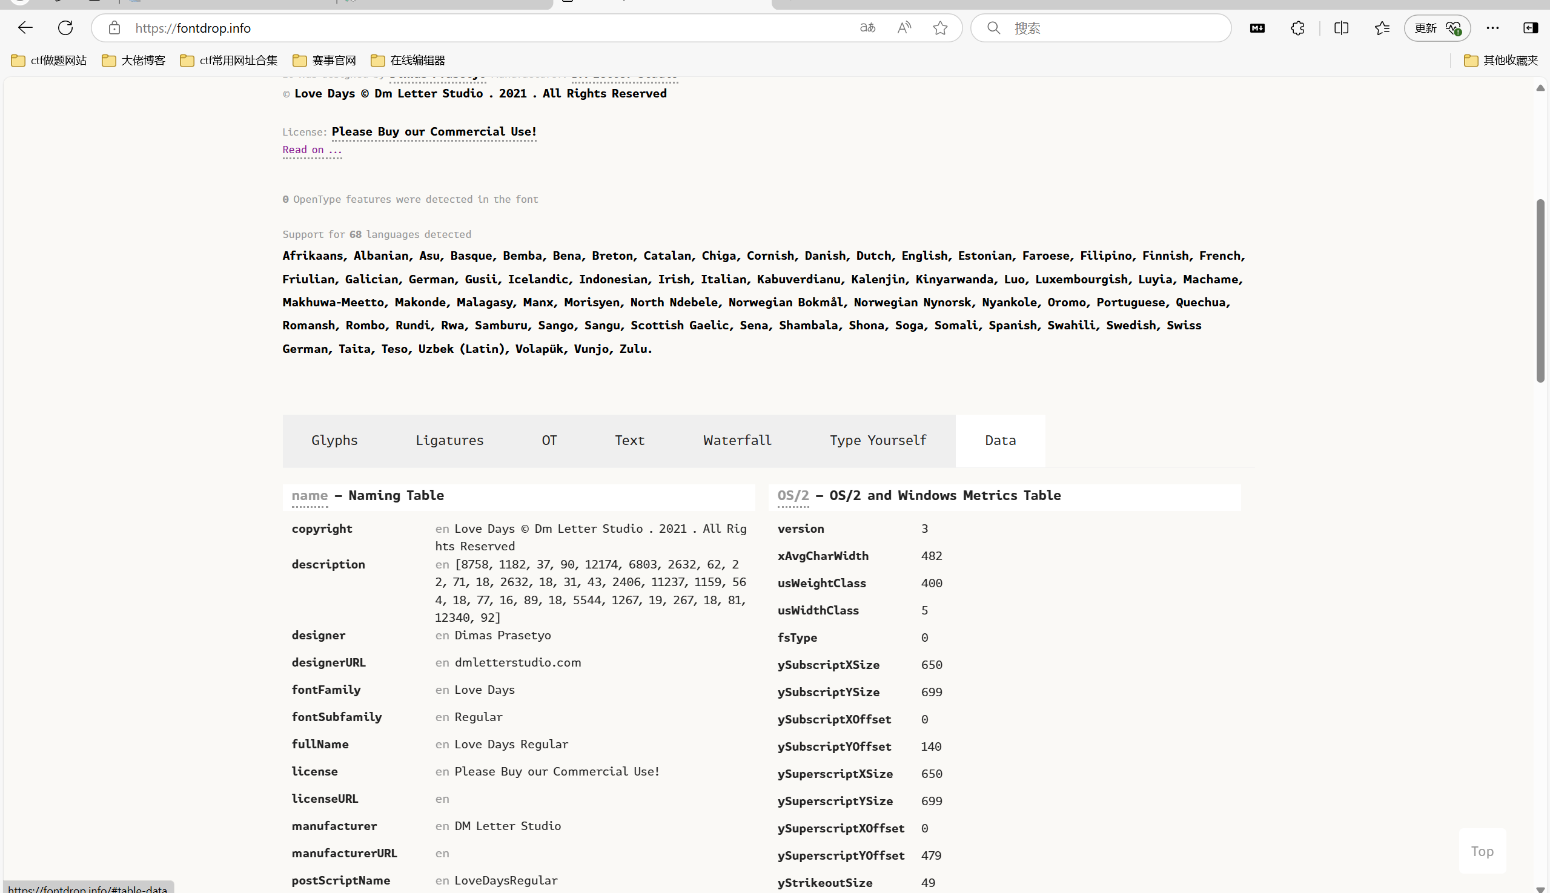The image size is (1550, 893).
Task: Click the description array value text
Action: click(591, 591)
